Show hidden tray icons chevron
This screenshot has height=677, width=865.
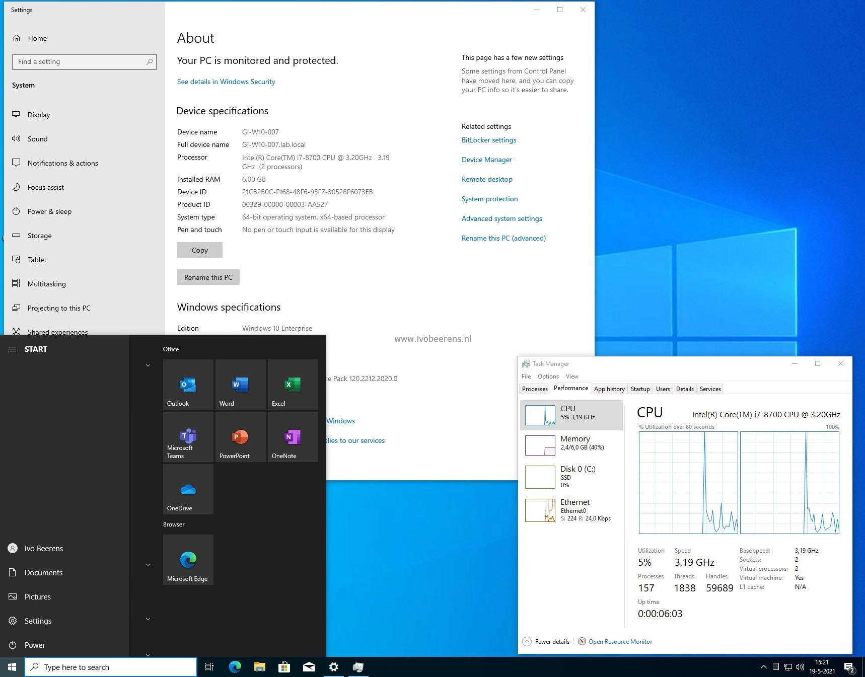(763, 667)
